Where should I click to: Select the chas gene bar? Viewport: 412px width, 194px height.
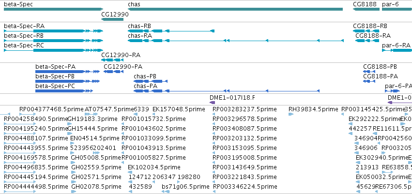click(235, 10)
